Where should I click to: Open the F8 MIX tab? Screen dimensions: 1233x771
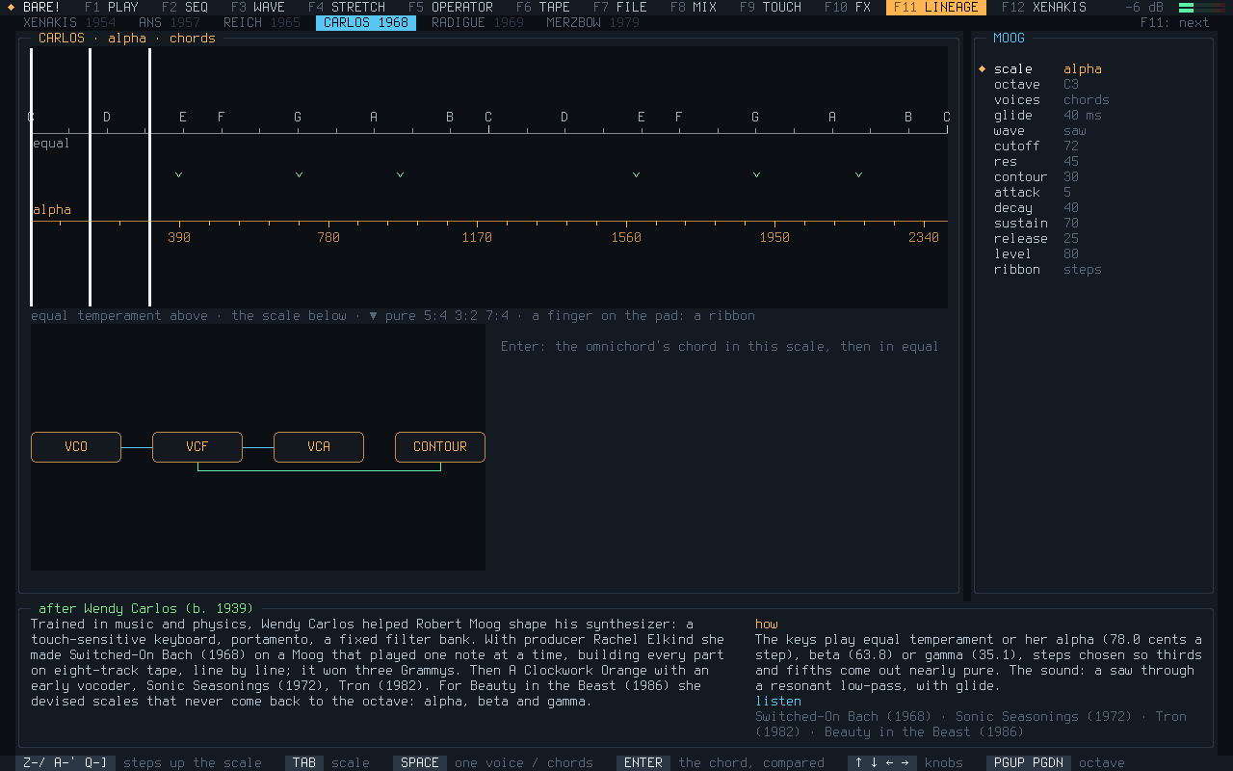[694, 7]
